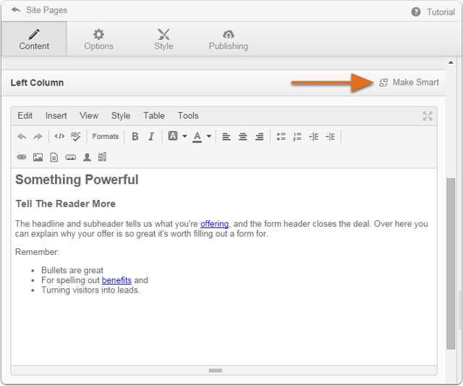Click the source code view icon
Viewport: 463px width, 386px height.
point(59,136)
